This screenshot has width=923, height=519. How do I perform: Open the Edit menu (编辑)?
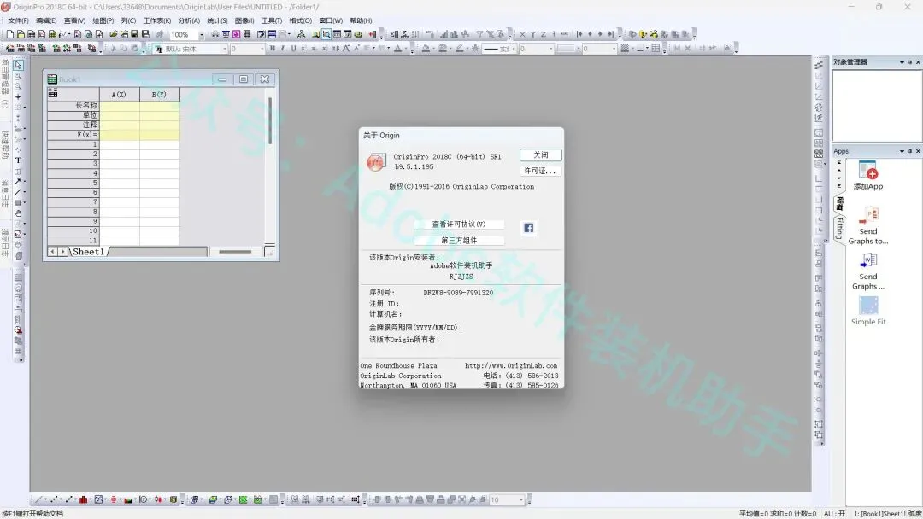pyautogui.click(x=46, y=20)
